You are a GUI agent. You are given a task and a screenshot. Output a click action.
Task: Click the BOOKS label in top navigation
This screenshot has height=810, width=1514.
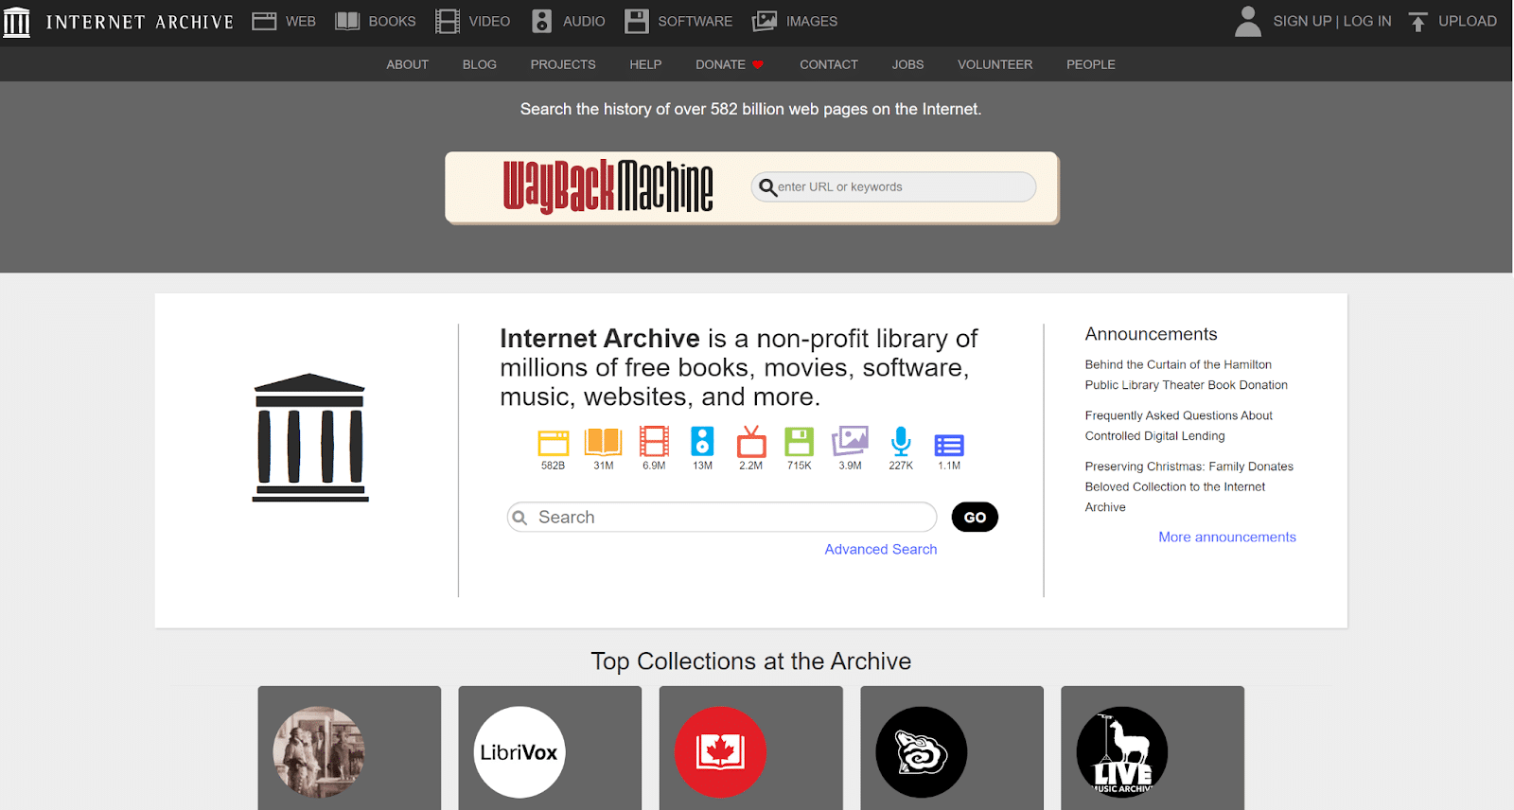[393, 21]
